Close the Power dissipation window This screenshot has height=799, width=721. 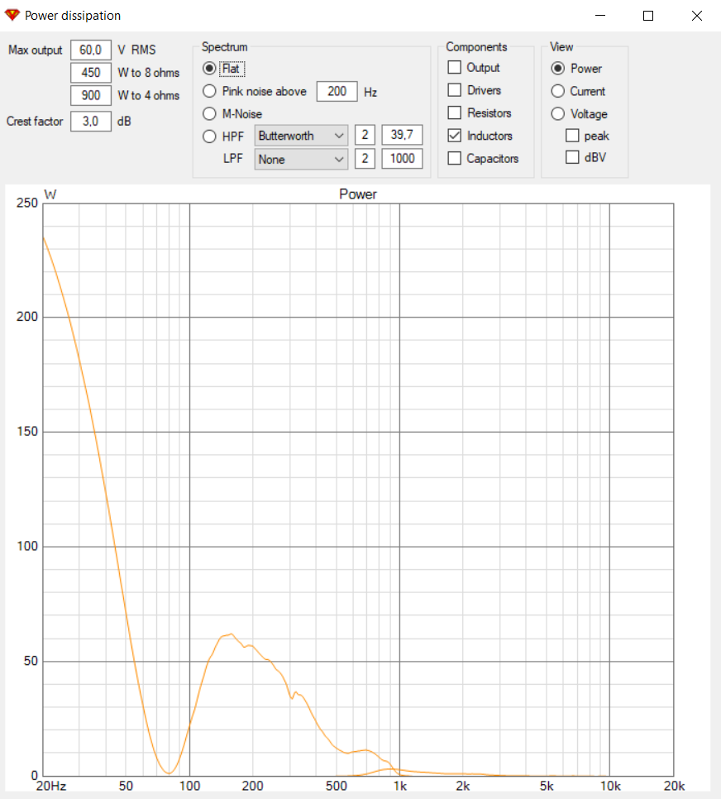click(x=696, y=16)
